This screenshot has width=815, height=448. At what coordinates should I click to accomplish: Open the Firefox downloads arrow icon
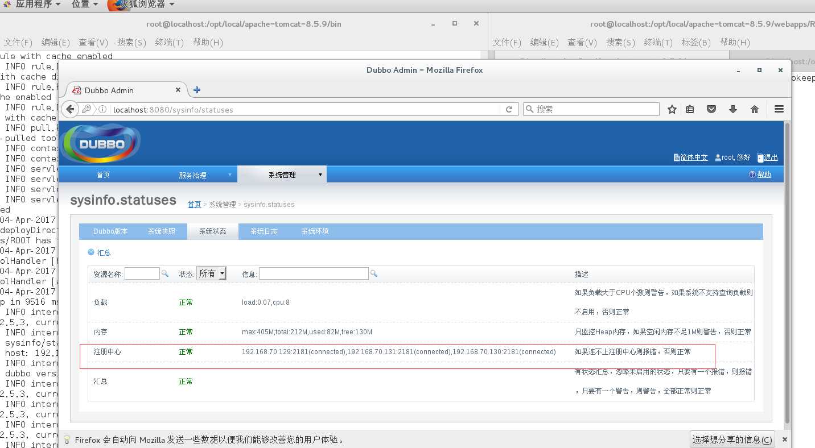click(732, 109)
